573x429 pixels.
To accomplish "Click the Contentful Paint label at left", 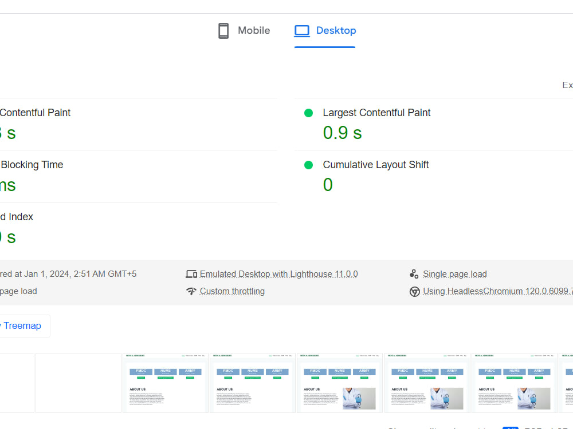I will (x=35, y=113).
